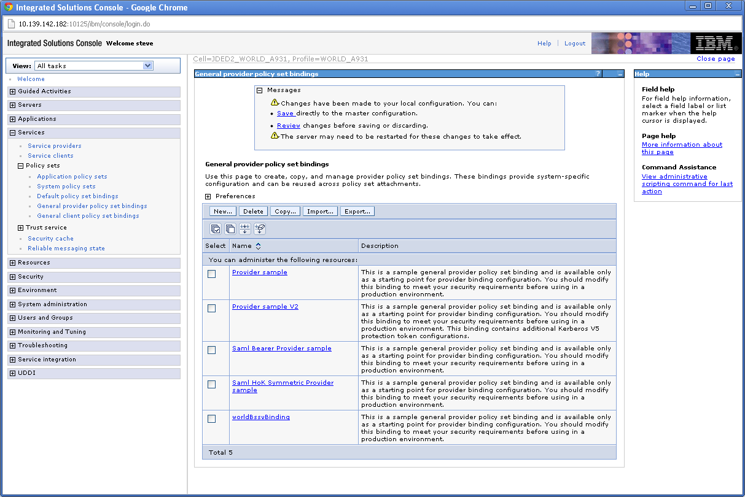This screenshot has width=745, height=497.
Task: Click the Deselect All icon in the table toolbar
Action: pyautogui.click(x=230, y=229)
